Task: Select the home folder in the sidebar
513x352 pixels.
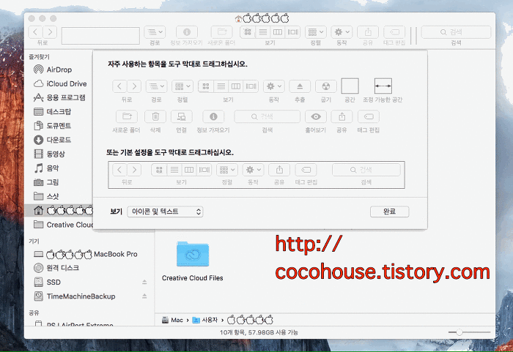Action: pyautogui.click(x=59, y=211)
